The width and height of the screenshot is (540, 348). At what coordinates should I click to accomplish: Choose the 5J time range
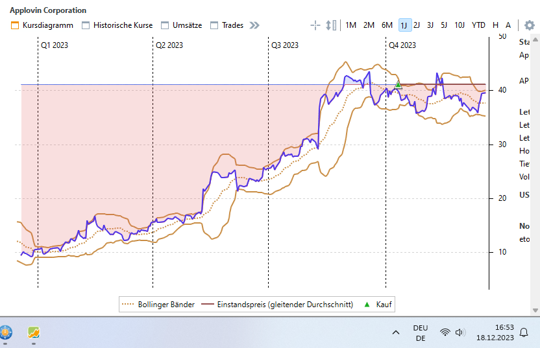(444, 25)
